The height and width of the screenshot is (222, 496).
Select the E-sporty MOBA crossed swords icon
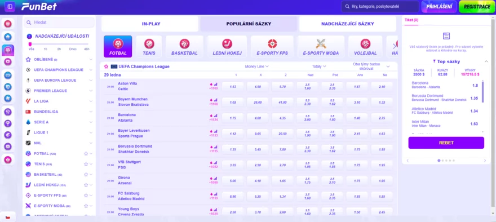coord(321,47)
